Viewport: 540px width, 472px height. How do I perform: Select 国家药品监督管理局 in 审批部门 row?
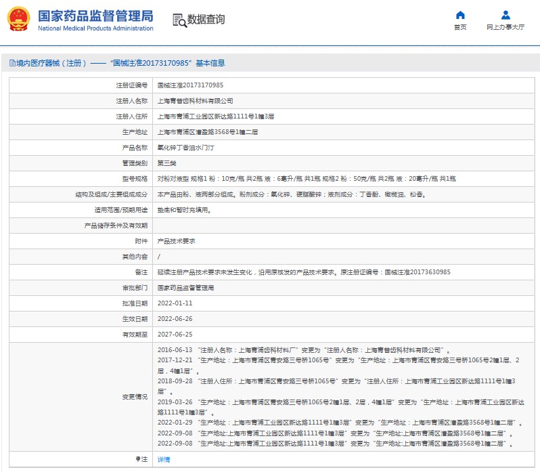(185, 288)
